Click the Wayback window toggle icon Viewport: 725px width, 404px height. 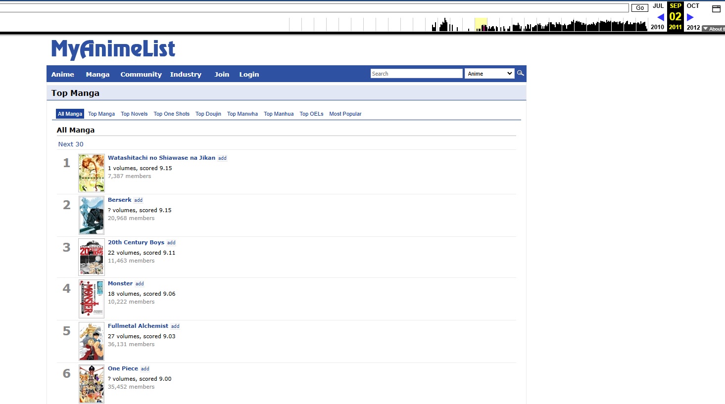point(716,8)
